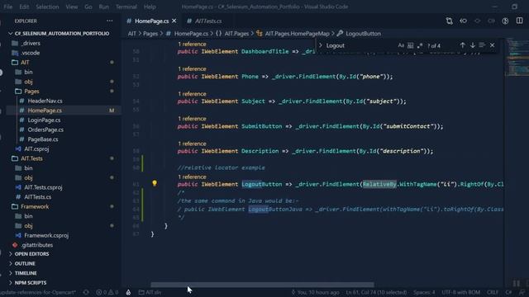Change indentation via Spaces: 4
This screenshot has height=297, width=529.
point(424,292)
